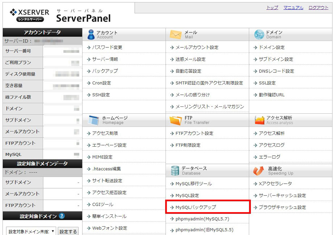335x235 pixels.
Task: Click the Speeding Up arrow icon
Action: point(259,171)
